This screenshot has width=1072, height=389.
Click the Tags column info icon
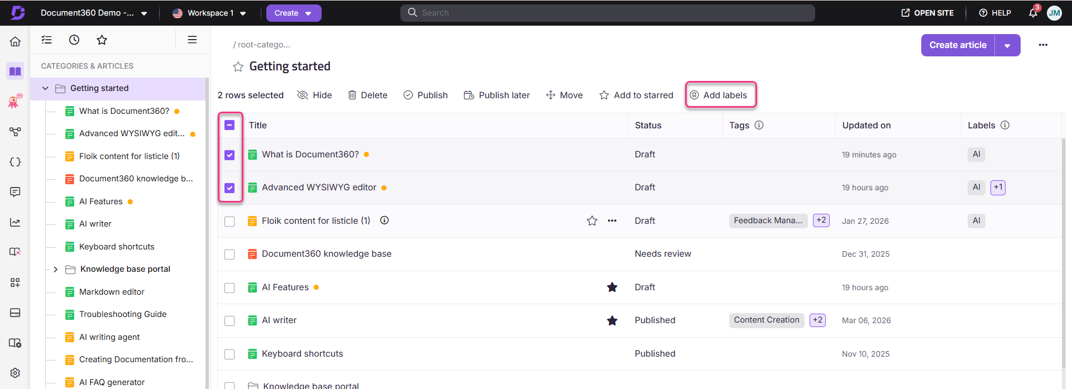tap(759, 125)
